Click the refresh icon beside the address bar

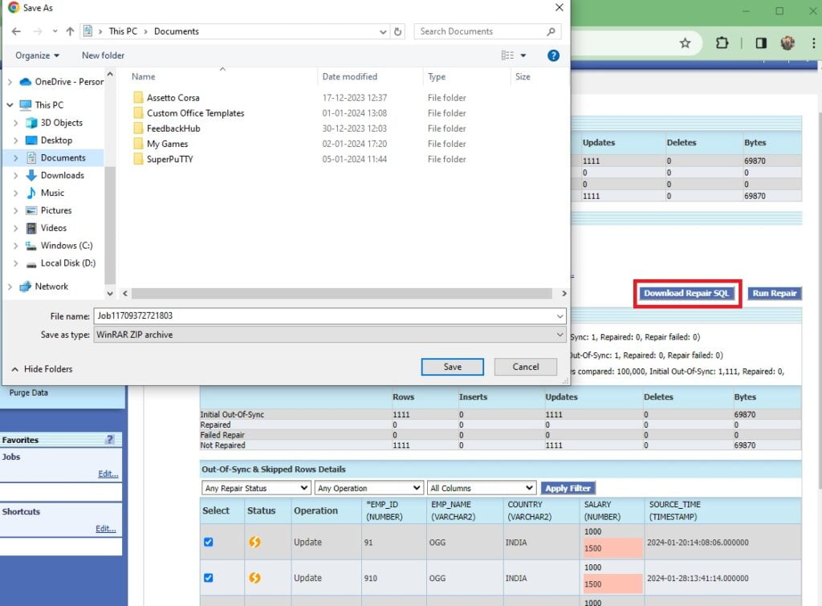397,31
